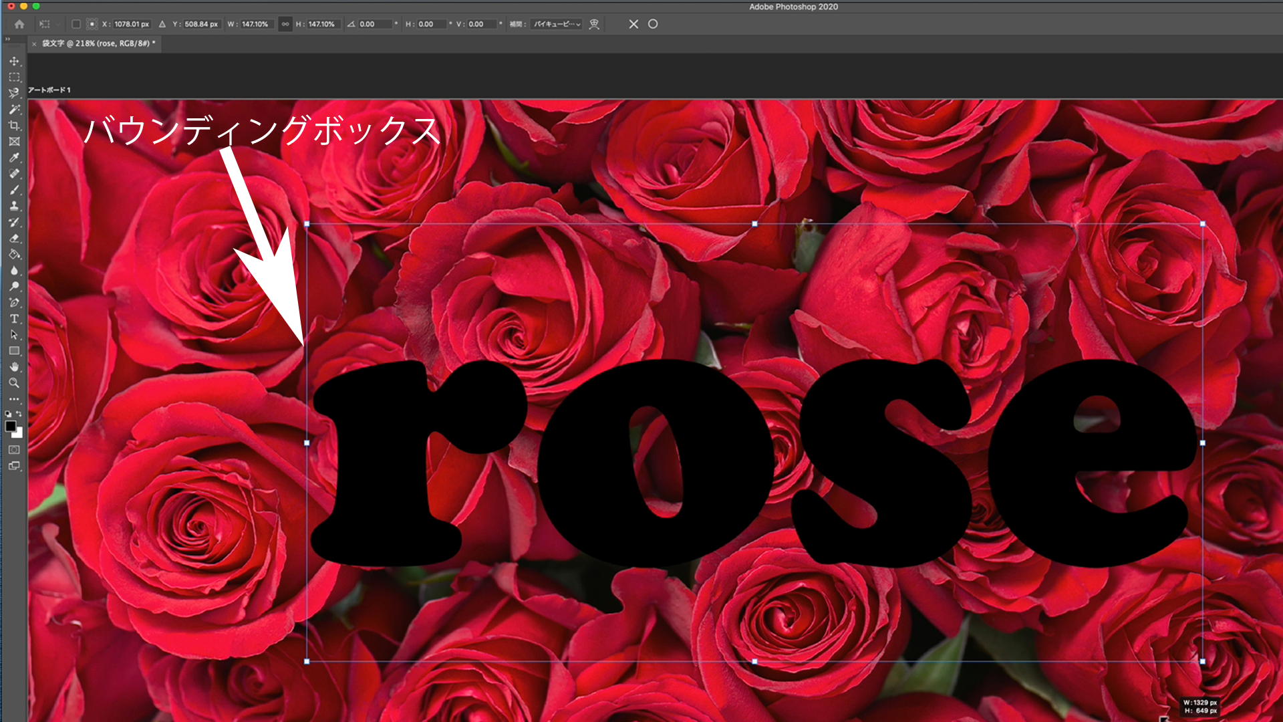Select the Crop tool

pos(14,125)
